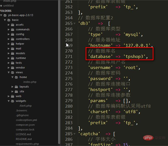Click the models folder icon
The height and width of the screenshot is (146, 168).
13,53
